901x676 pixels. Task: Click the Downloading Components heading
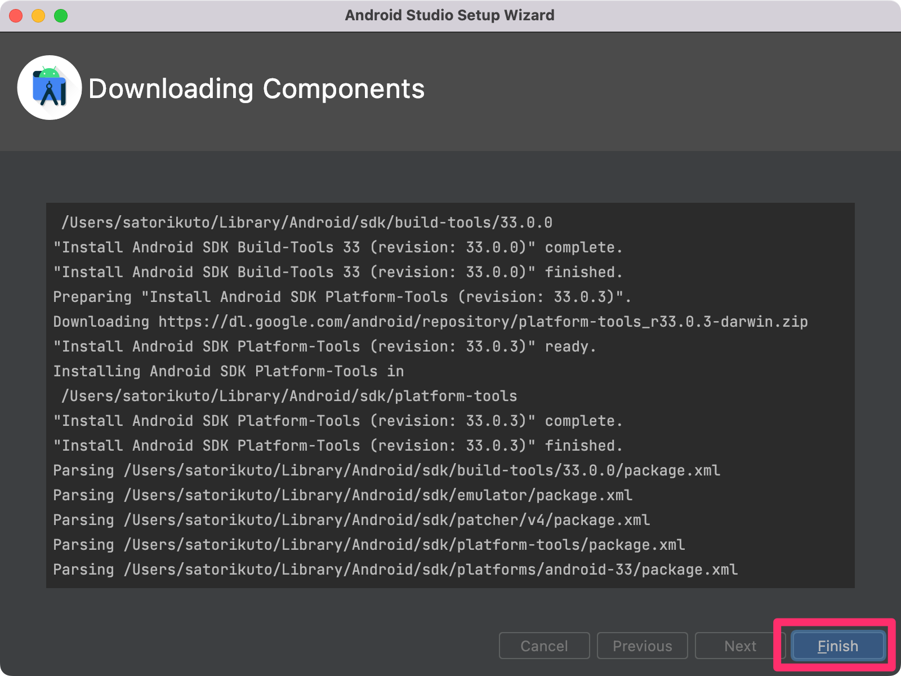(x=257, y=88)
